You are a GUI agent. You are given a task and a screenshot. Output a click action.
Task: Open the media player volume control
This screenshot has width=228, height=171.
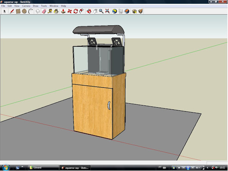tap(197, 168)
